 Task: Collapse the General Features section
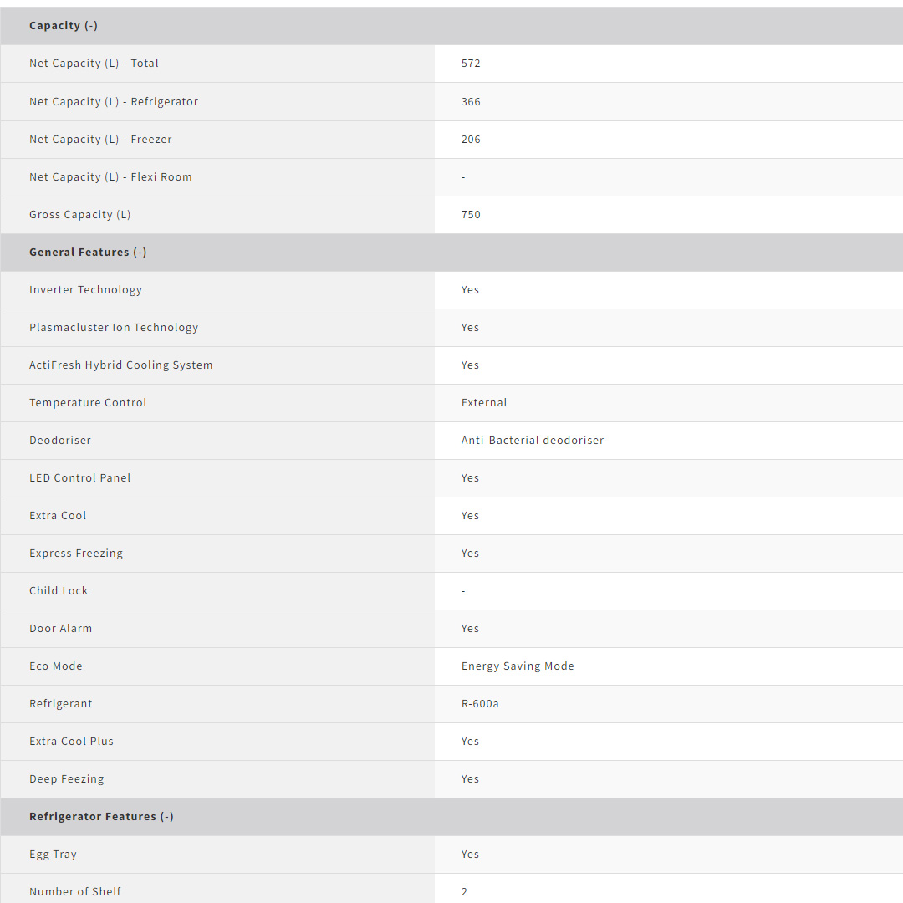pyautogui.click(x=88, y=253)
